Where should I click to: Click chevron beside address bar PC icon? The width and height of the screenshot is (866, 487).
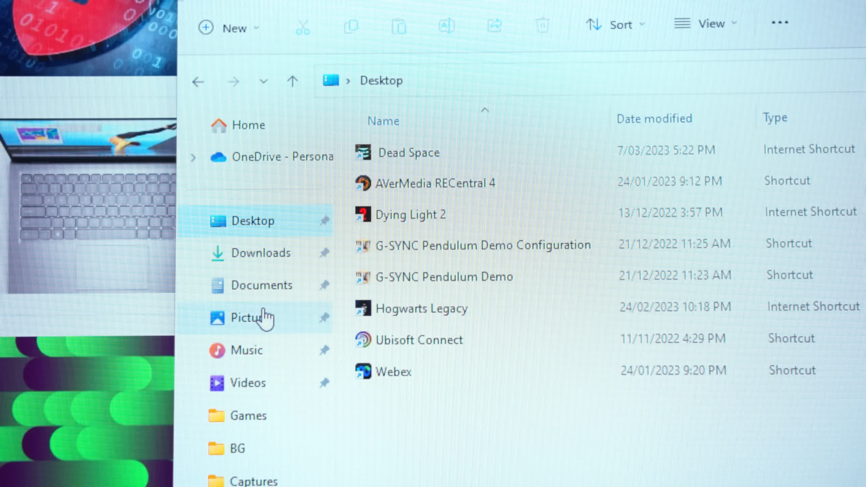point(348,81)
